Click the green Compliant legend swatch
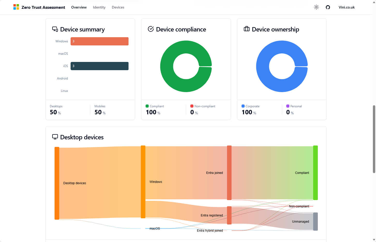The height and width of the screenshot is (242, 376). pyautogui.click(x=147, y=106)
